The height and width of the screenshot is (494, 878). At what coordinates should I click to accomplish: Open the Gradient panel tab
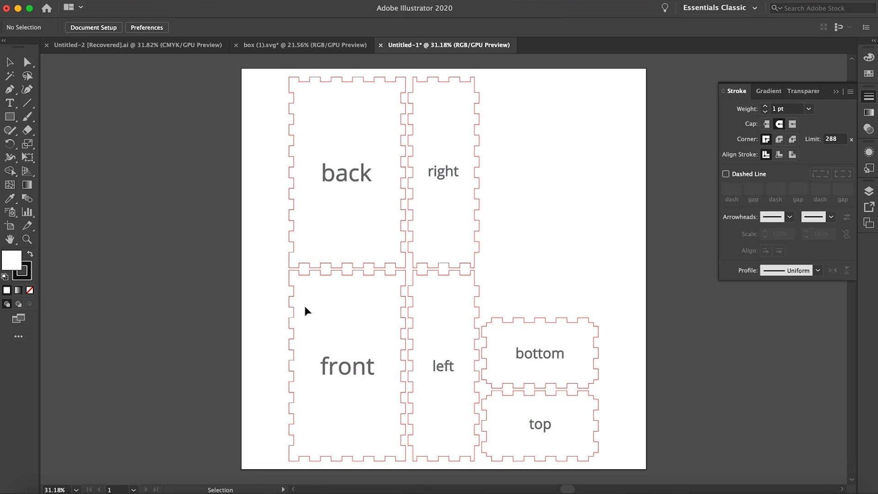pos(768,91)
